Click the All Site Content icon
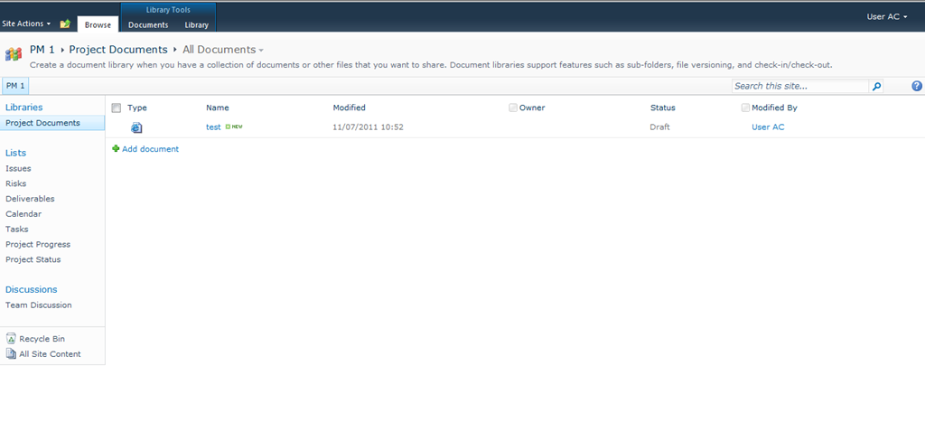The width and height of the screenshot is (925, 441). coord(11,354)
